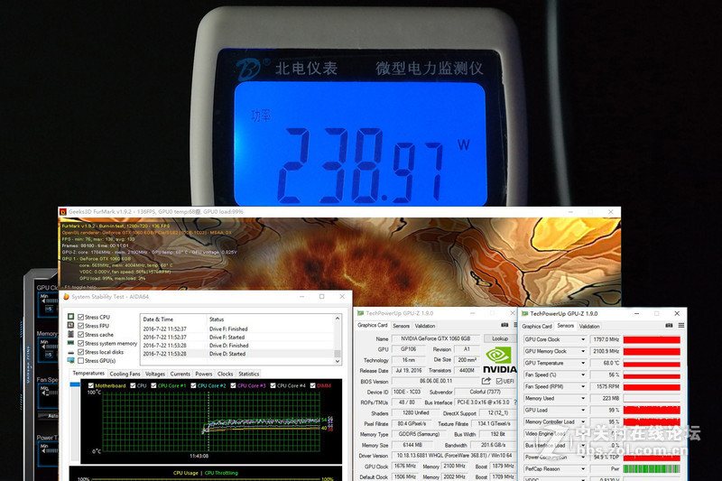722x481 pixels.
Task: Toggle the DIMM graph checkbox
Action: (x=313, y=385)
